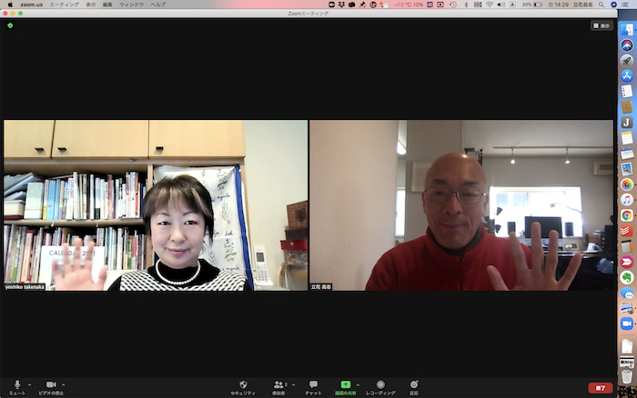Viewport: 637px width, 398px height.
Task: Open Google Chrome from the Dock
Action: click(627, 215)
